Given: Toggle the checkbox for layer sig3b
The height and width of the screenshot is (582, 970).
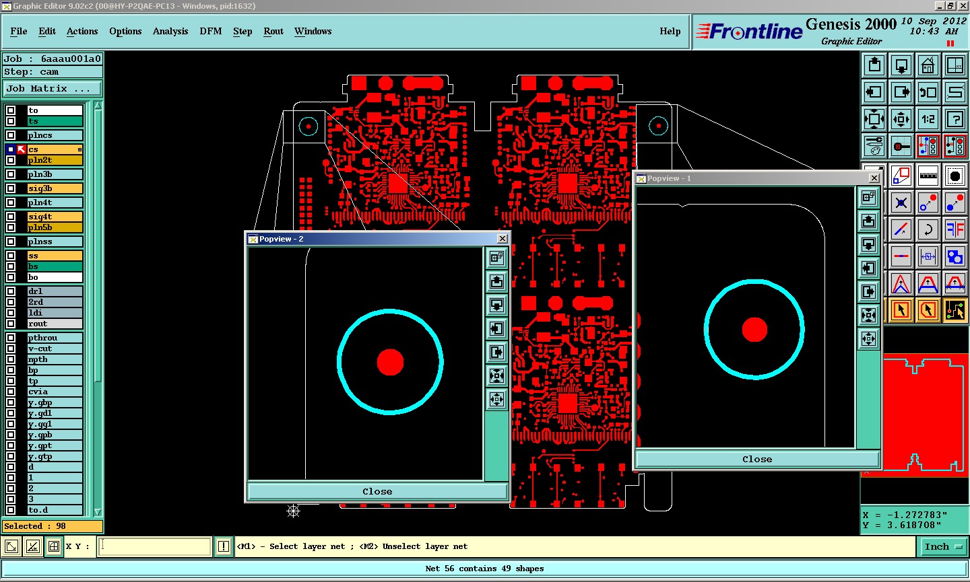Looking at the screenshot, I should [x=11, y=188].
